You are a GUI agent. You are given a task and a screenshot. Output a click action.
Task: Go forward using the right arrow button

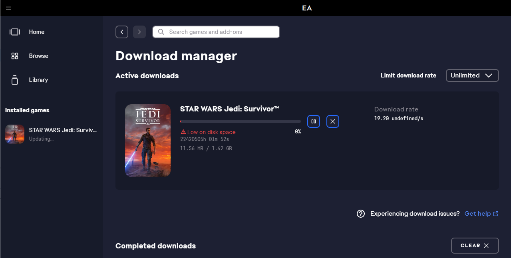pyautogui.click(x=139, y=32)
